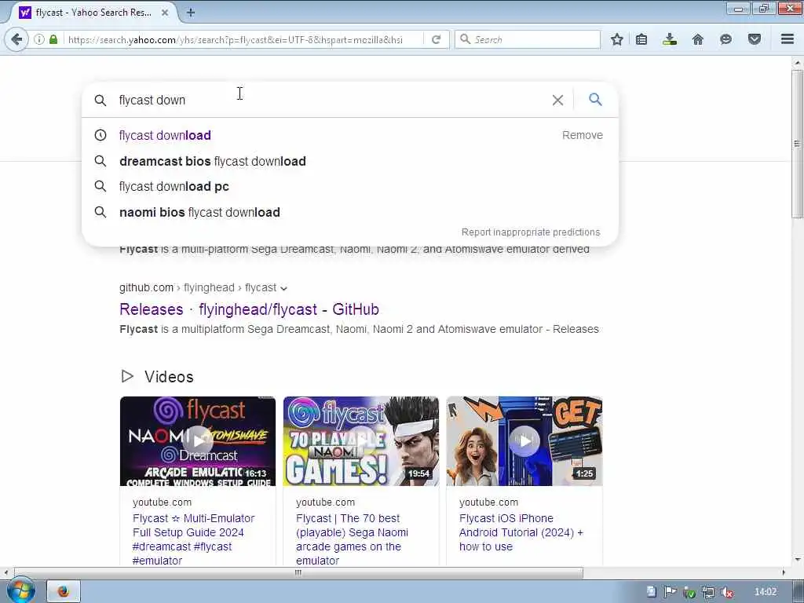Open Action Center flag tray icon

tap(670, 592)
